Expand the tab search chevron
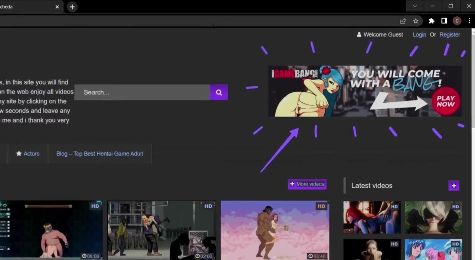475x260 pixels. 415,6
